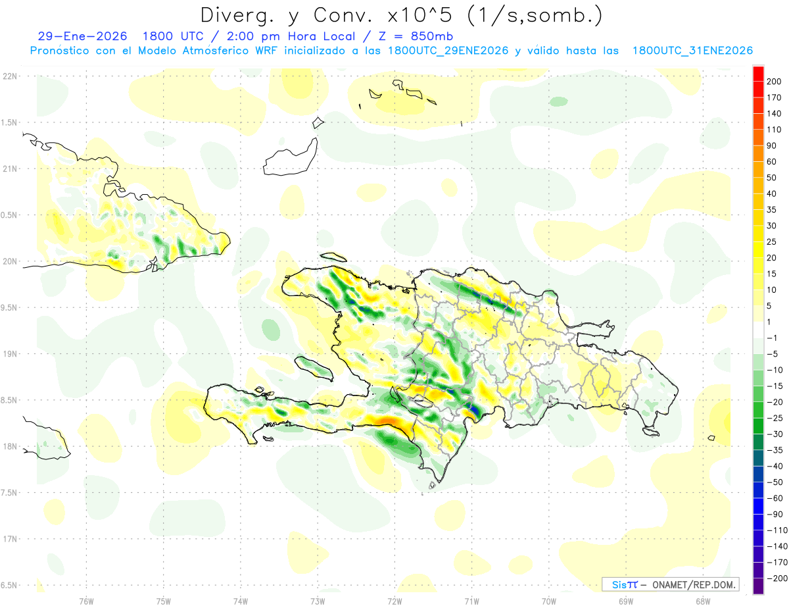Click the '76W' longitude label
This screenshot has height=610, width=789.
tap(86, 601)
